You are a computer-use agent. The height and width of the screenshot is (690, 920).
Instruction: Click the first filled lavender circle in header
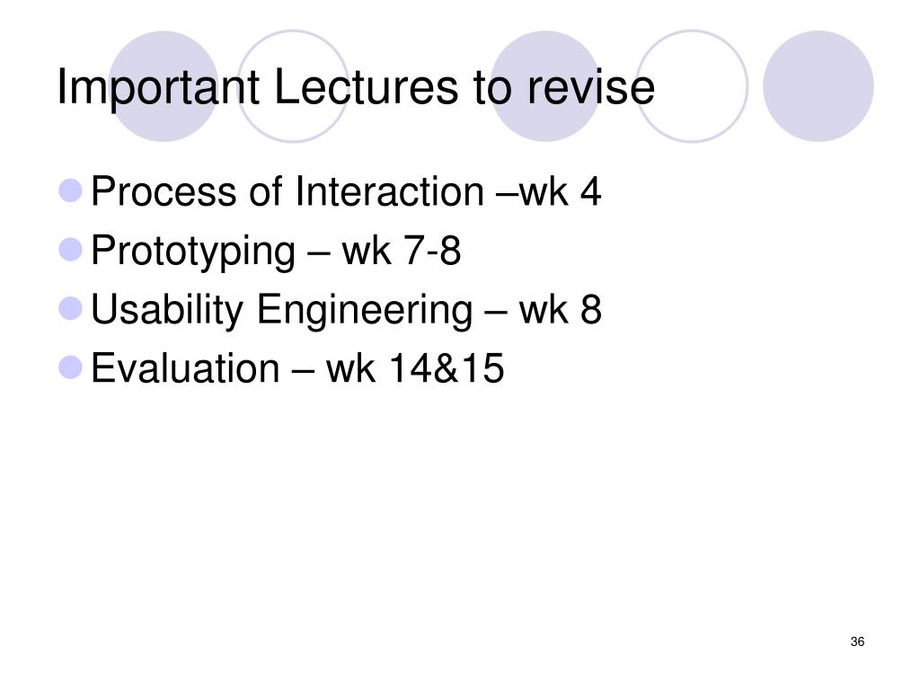tap(164, 86)
